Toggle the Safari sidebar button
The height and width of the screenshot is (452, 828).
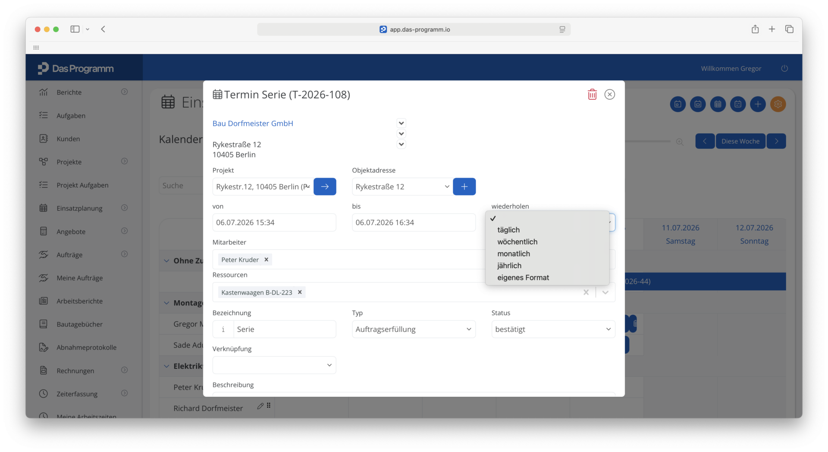(75, 29)
